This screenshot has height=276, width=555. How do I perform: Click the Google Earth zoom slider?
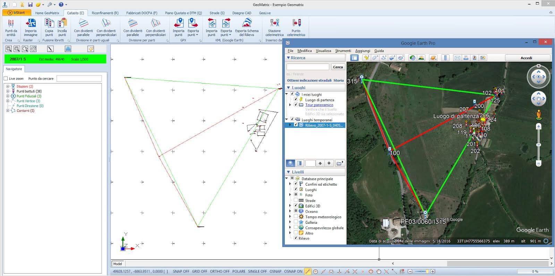[538, 144]
